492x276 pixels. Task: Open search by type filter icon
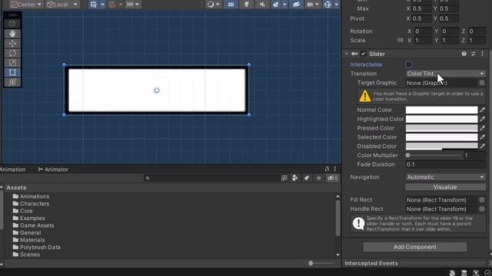(x=294, y=178)
